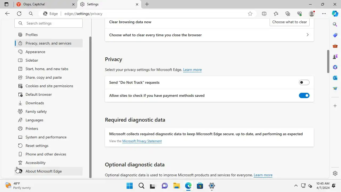341x192 pixels.
Task: Open a new tab with plus button
Action: pos(147,4)
